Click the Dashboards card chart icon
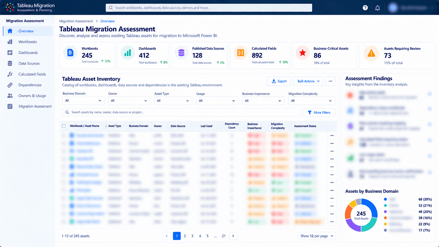Viewport: 439px width, 247px height. click(x=128, y=52)
